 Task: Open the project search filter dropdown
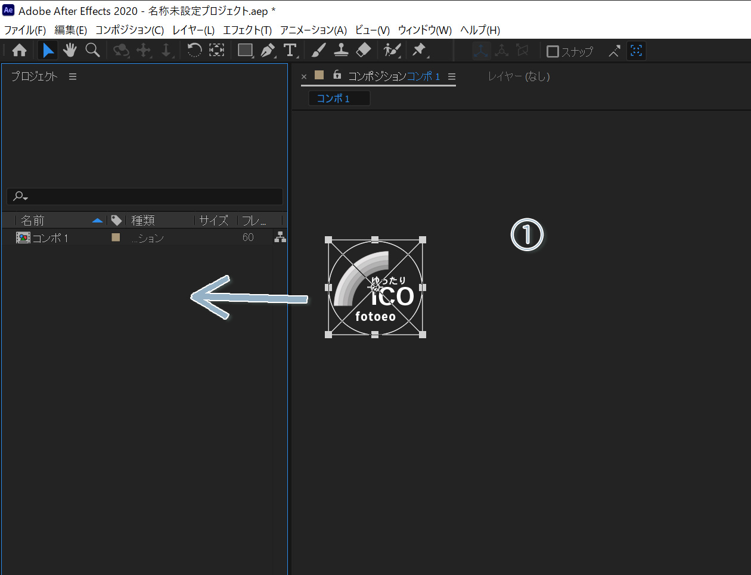point(21,196)
